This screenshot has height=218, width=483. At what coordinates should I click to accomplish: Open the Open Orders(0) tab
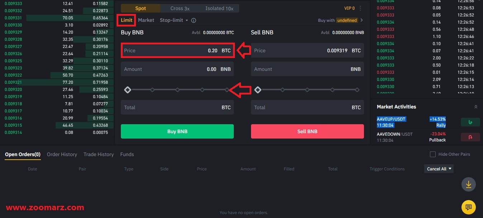pos(23,154)
